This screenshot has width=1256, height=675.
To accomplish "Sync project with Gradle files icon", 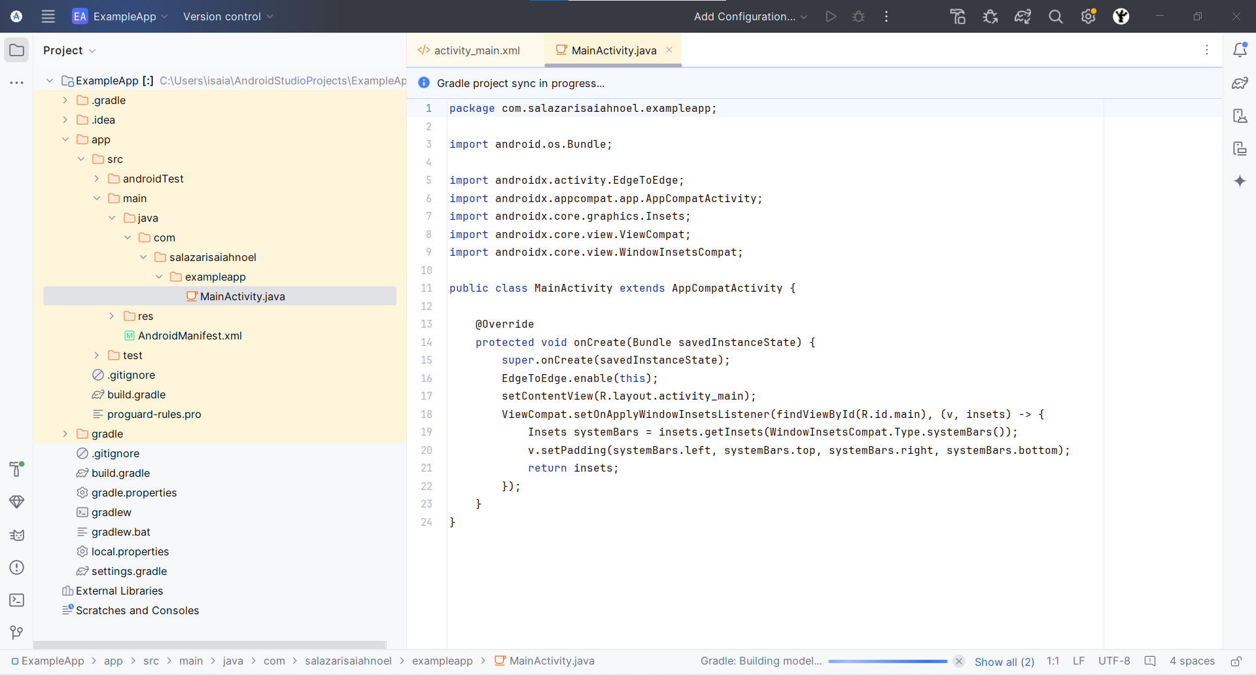I will click(1023, 16).
